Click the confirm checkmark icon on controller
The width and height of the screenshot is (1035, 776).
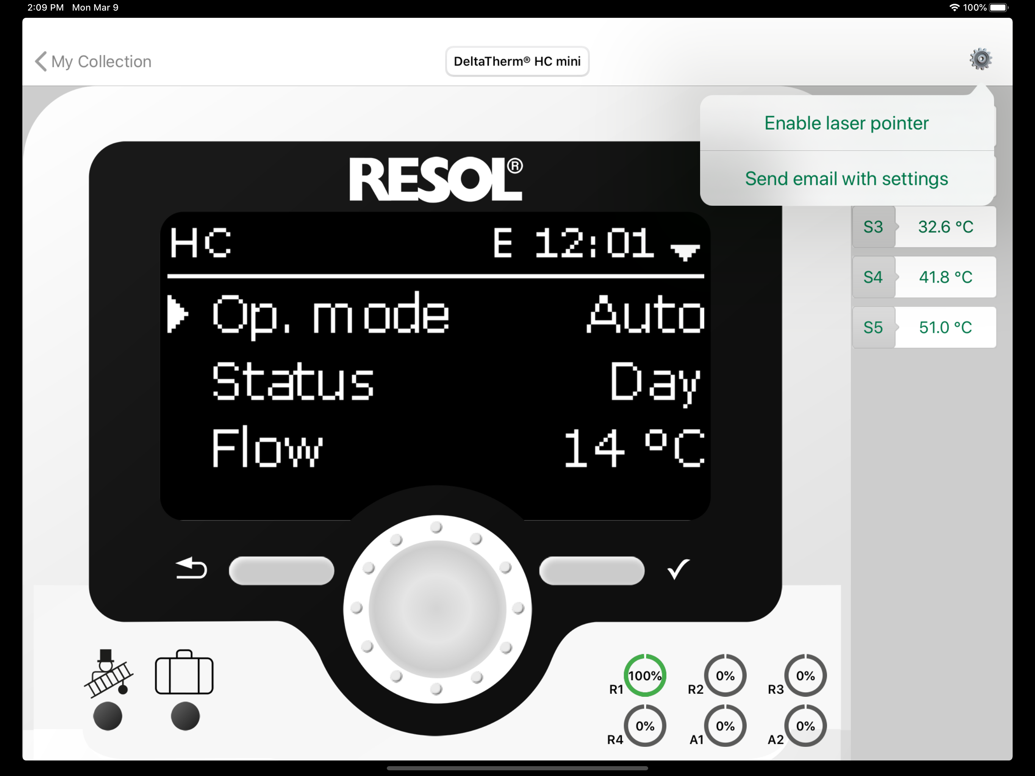(x=678, y=569)
